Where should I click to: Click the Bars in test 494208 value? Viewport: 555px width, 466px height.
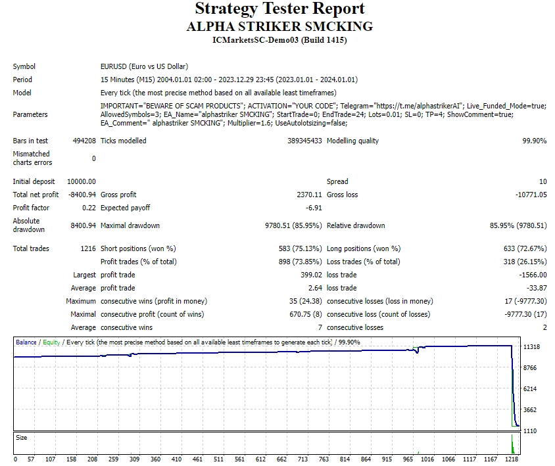84,141
